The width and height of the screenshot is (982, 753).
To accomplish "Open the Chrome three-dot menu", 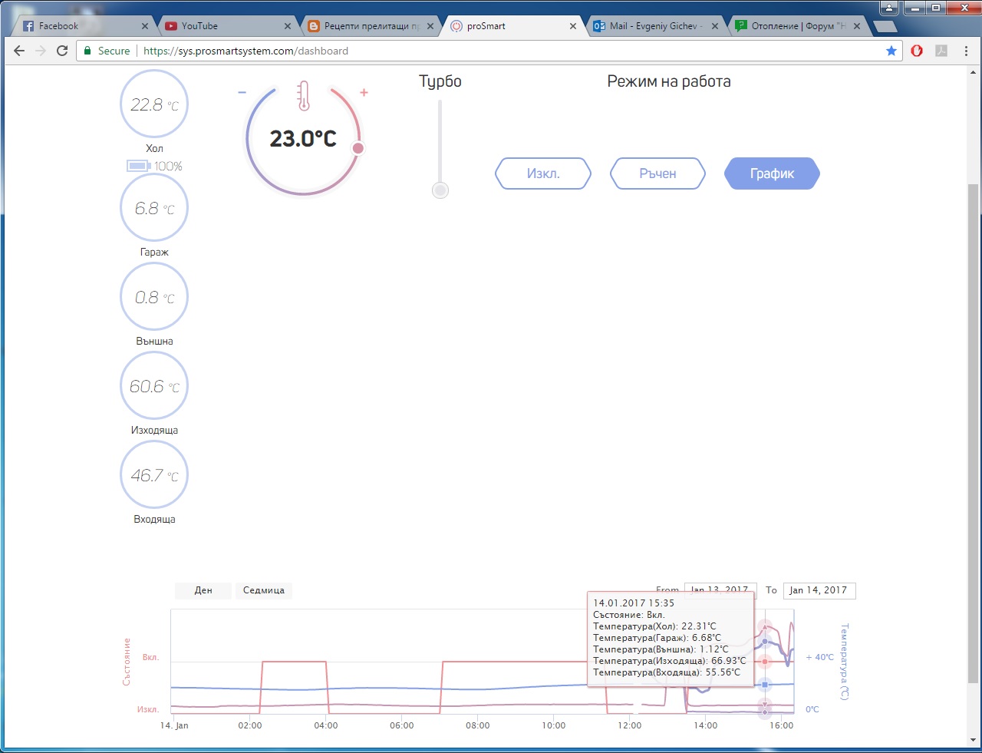I will pyautogui.click(x=966, y=51).
